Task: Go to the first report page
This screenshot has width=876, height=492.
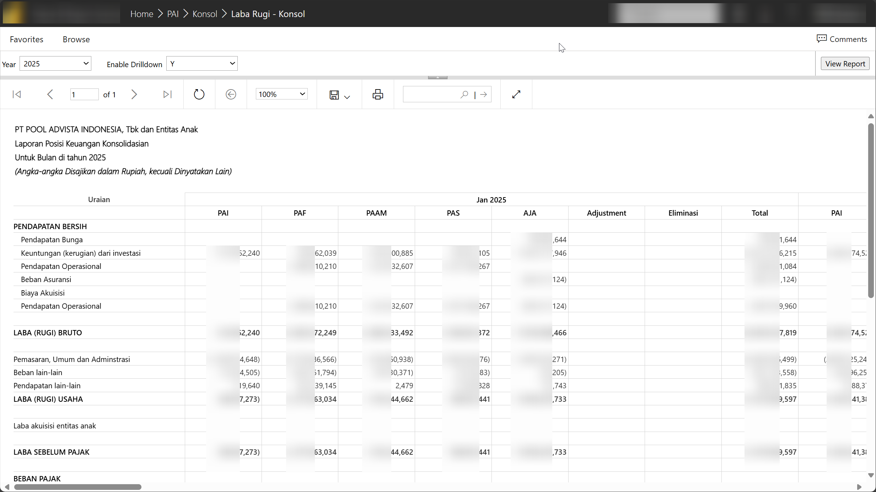Action: (x=17, y=94)
